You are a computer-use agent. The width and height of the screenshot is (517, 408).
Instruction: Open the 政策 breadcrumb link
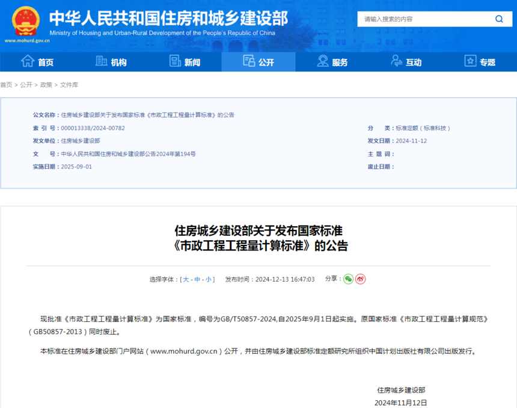pyautogui.click(x=46, y=85)
